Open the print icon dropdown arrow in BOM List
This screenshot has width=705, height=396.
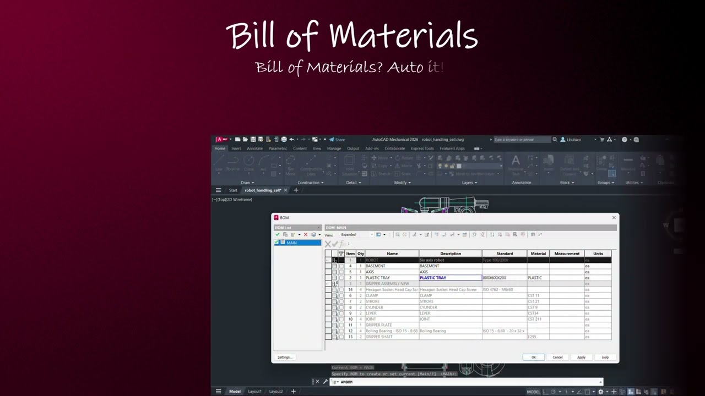pos(319,235)
